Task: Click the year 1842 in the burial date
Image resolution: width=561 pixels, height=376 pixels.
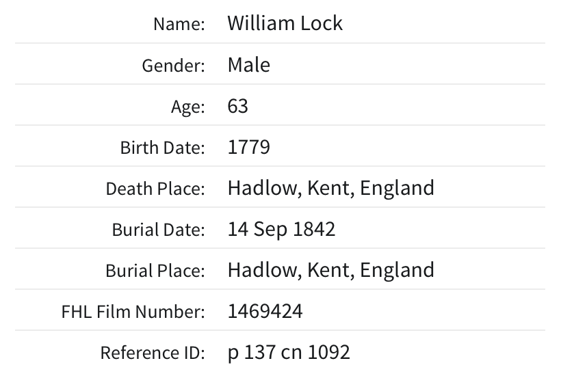Action: pos(314,229)
